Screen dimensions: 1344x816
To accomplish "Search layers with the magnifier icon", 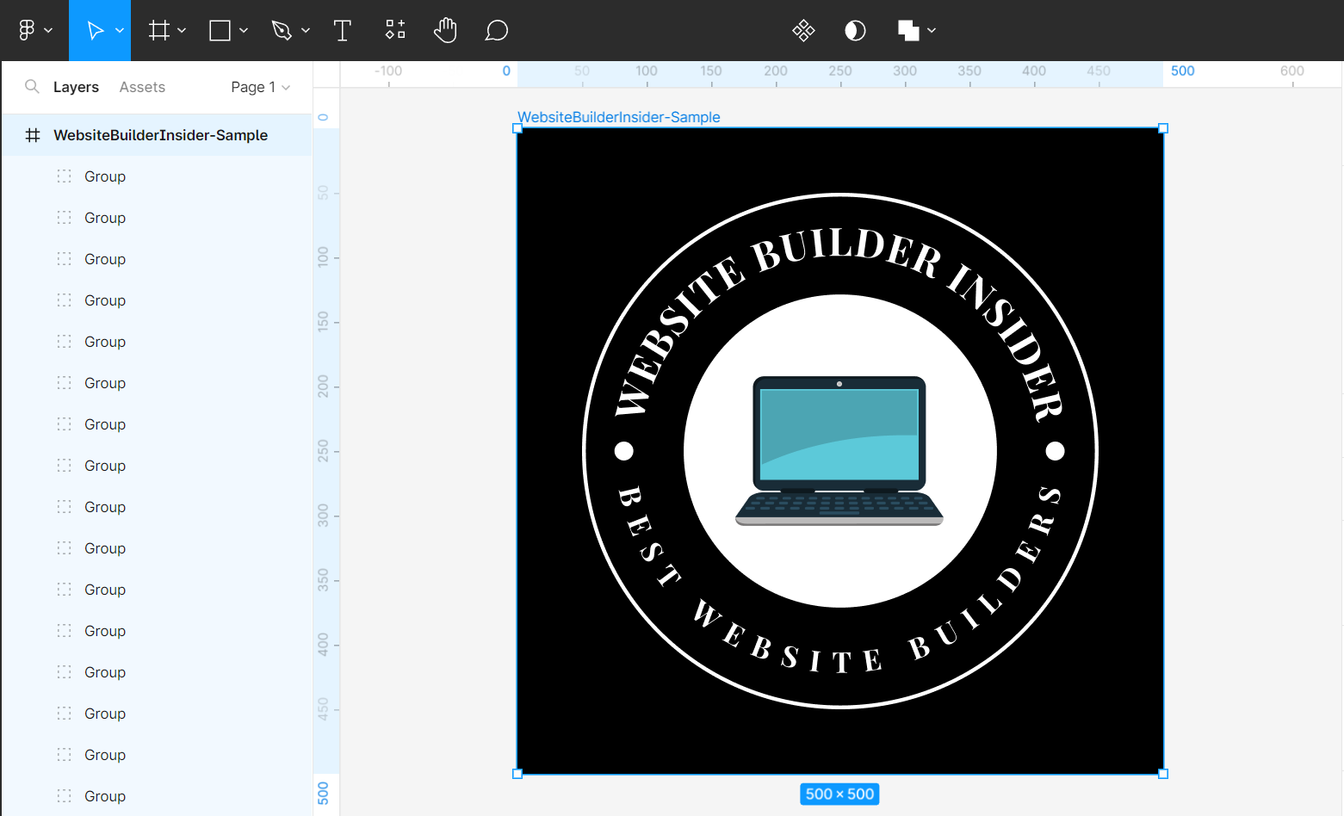I will (x=32, y=87).
